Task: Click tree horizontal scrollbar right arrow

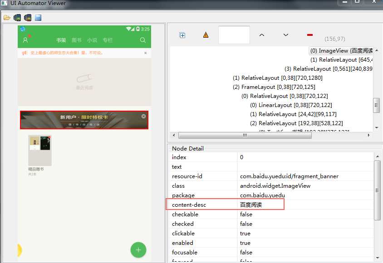Action: [x=368, y=135]
